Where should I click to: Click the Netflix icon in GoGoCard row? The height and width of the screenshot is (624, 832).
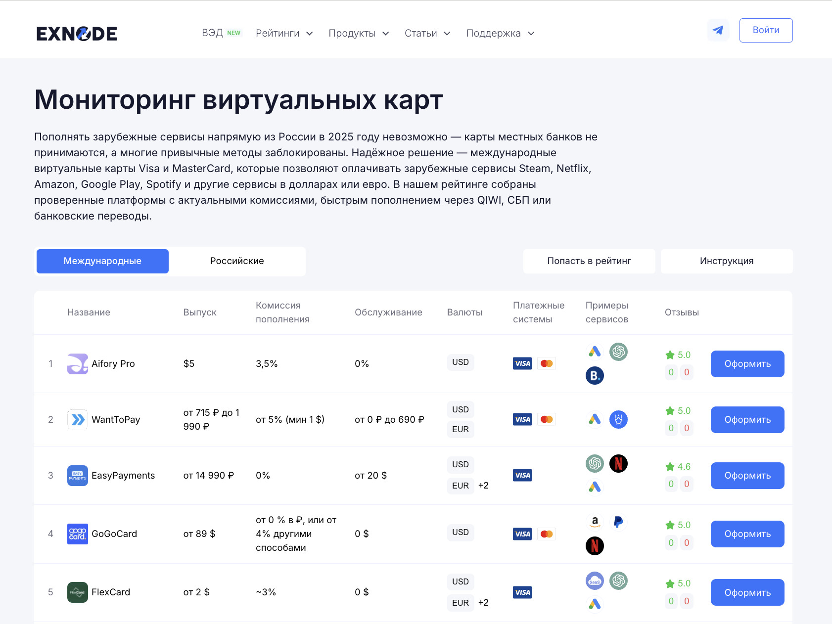click(x=595, y=546)
